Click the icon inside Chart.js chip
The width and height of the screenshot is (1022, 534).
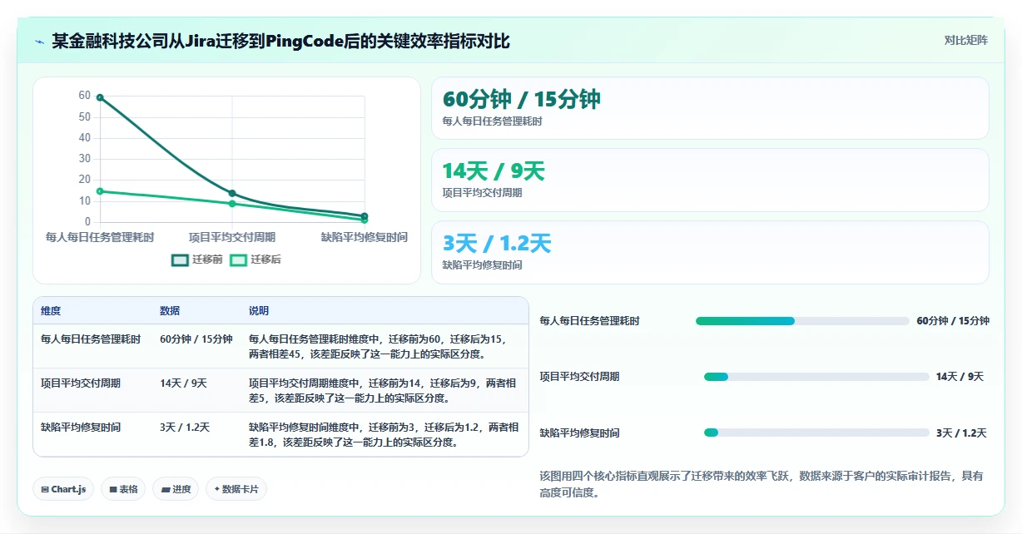point(45,490)
